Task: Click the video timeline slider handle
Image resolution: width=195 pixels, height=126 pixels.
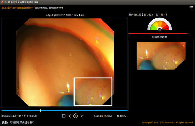Action: point(41,110)
